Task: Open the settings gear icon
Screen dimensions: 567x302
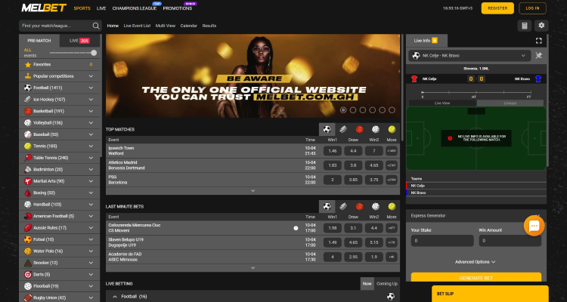Action: coord(541,26)
